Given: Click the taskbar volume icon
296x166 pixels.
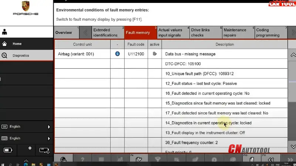Looking at the screenshot, I should 272,165.
